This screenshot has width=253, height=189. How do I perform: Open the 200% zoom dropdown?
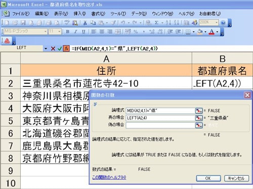(217, 23)
